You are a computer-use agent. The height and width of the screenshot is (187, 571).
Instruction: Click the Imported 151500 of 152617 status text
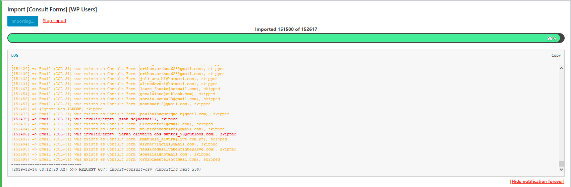(286, 29)
